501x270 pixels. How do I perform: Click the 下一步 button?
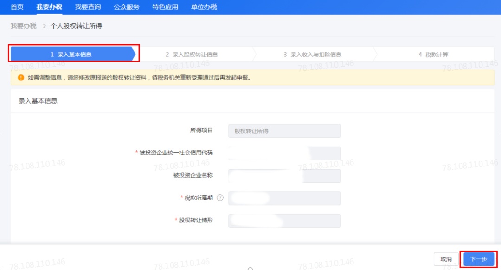click(x=478, y=259)
